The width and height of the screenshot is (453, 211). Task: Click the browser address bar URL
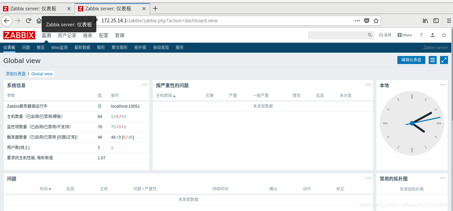(159, 21)
